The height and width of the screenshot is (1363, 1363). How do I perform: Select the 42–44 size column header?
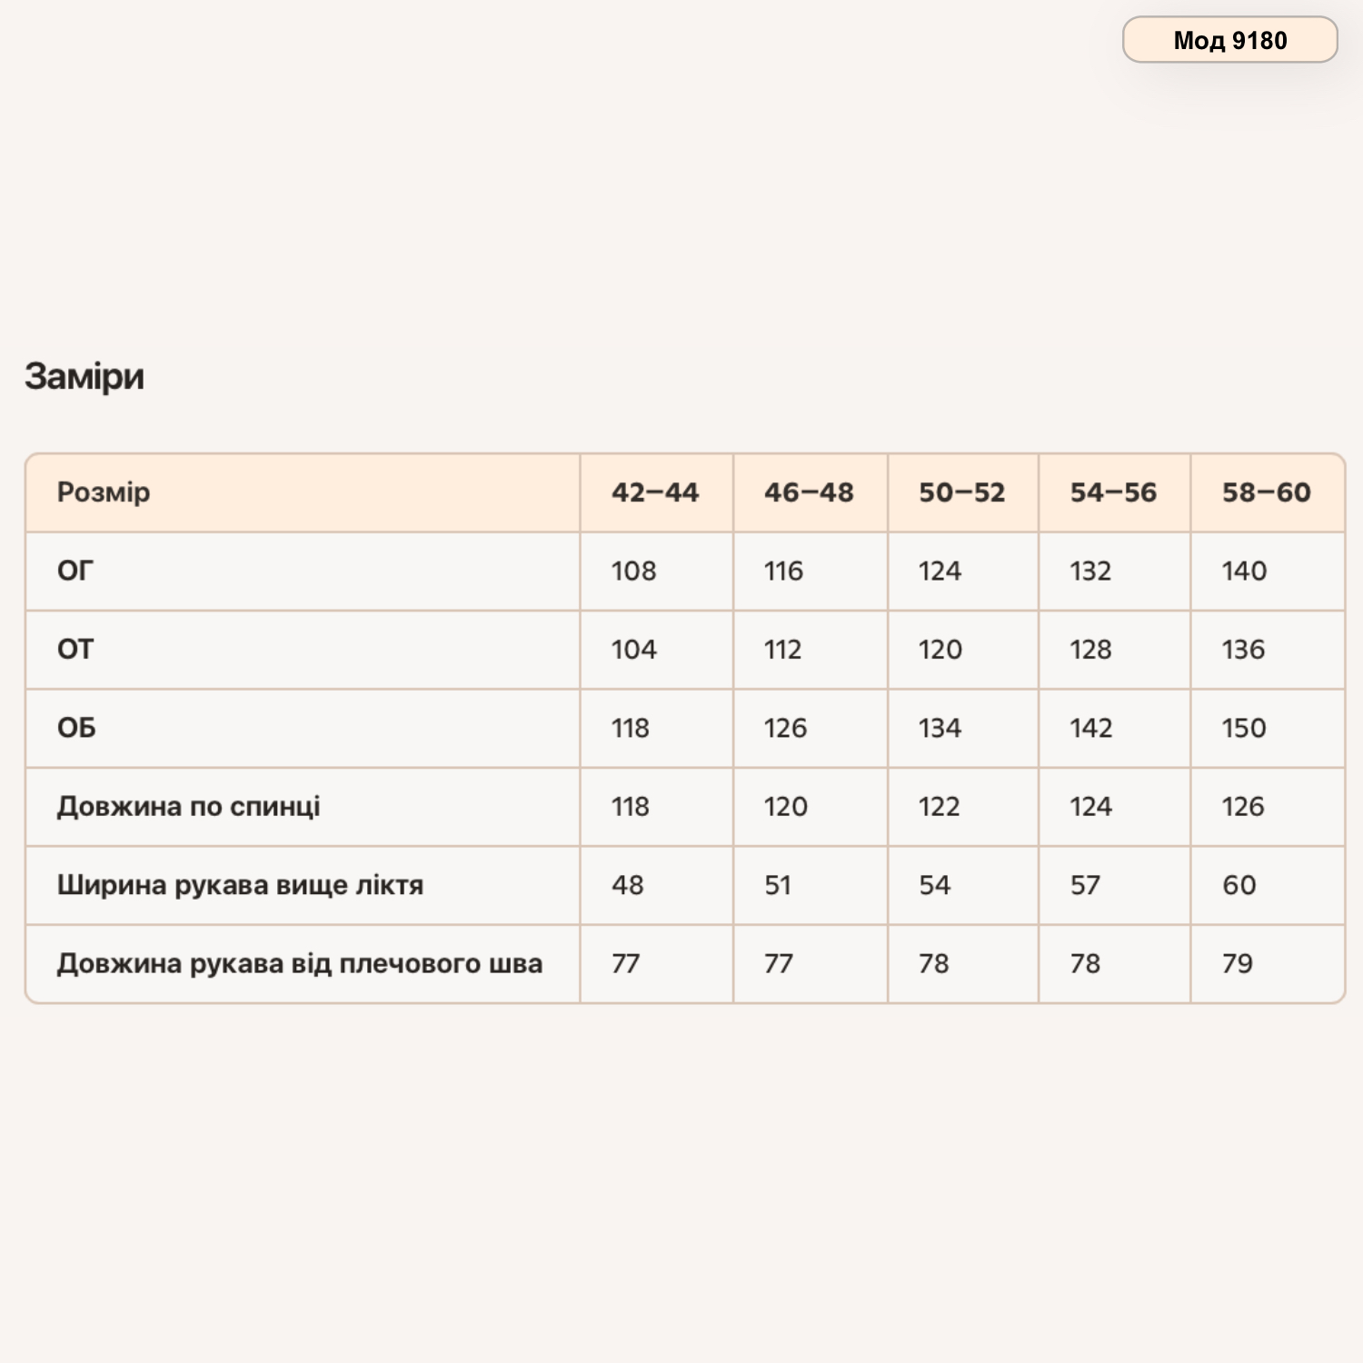tap(655, 492)
